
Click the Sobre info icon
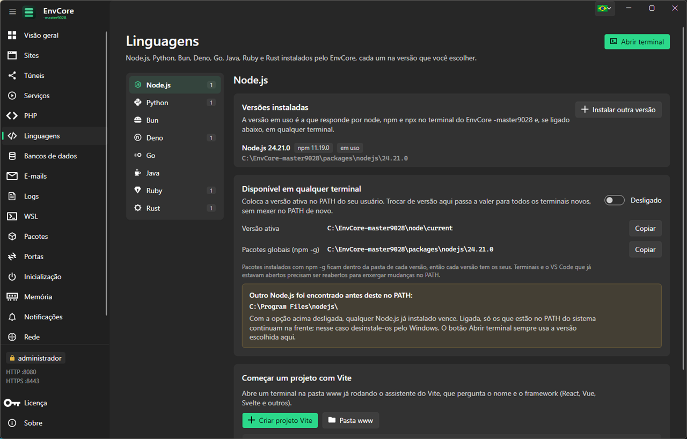click(x=12, y=423)
